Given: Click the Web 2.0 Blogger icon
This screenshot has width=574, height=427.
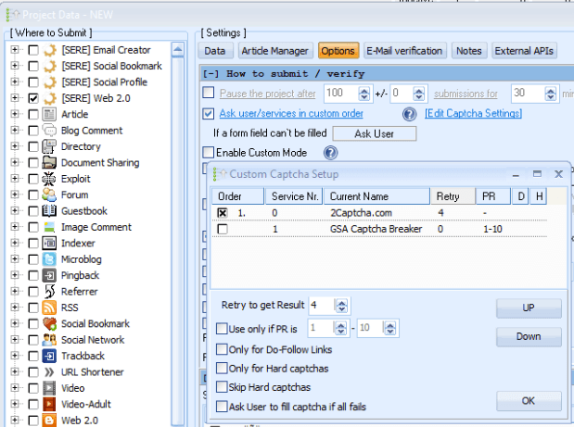Looking at the screenshot, I should point(49,421).
